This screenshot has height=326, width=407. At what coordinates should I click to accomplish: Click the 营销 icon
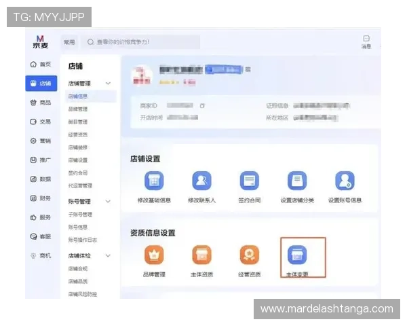click(x=33, y=141)
